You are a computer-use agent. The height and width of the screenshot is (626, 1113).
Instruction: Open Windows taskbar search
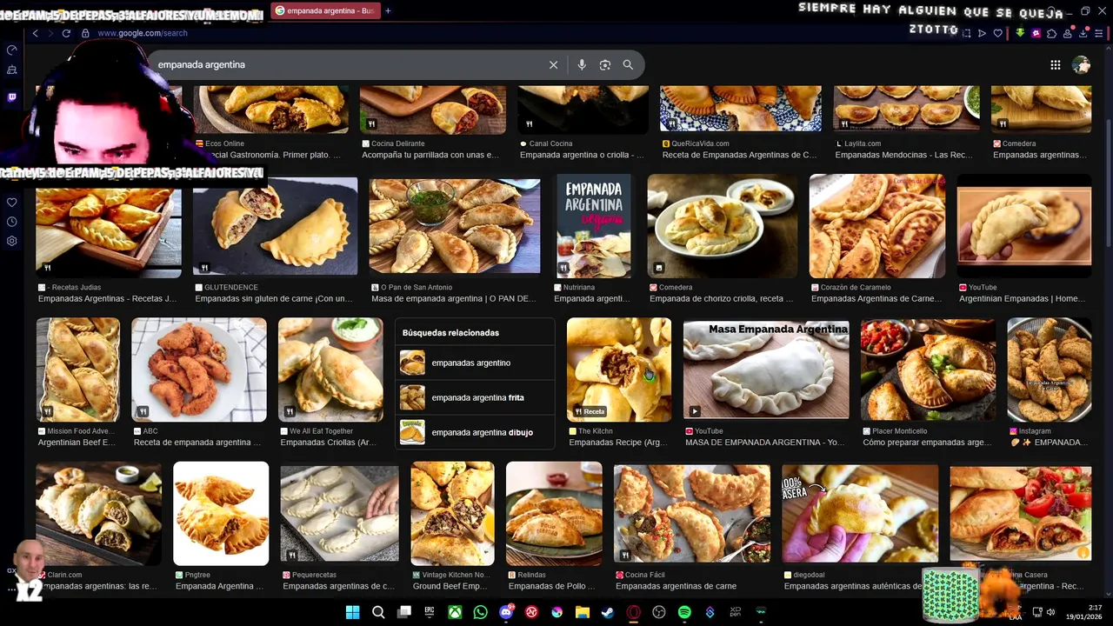[x=378, y=612]
